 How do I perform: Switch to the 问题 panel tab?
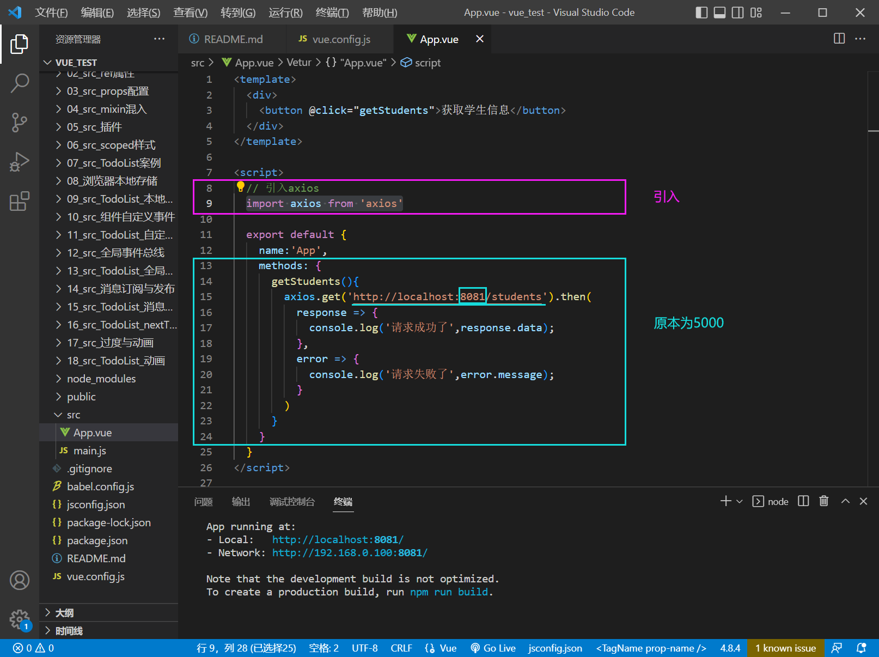(203, 502)
